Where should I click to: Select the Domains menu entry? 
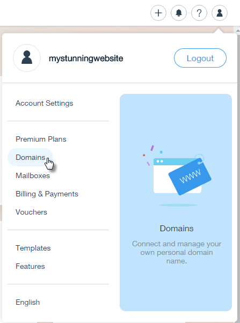30,157
